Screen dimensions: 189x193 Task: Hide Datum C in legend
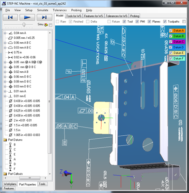(x=171, y=42)
